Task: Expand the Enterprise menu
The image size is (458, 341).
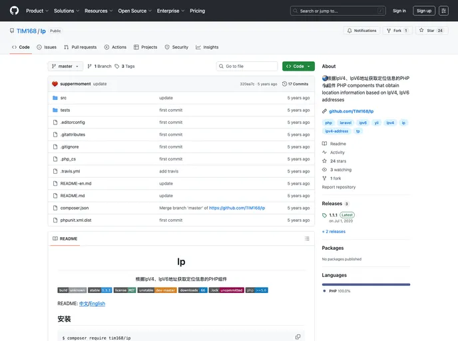Action: 170,11
